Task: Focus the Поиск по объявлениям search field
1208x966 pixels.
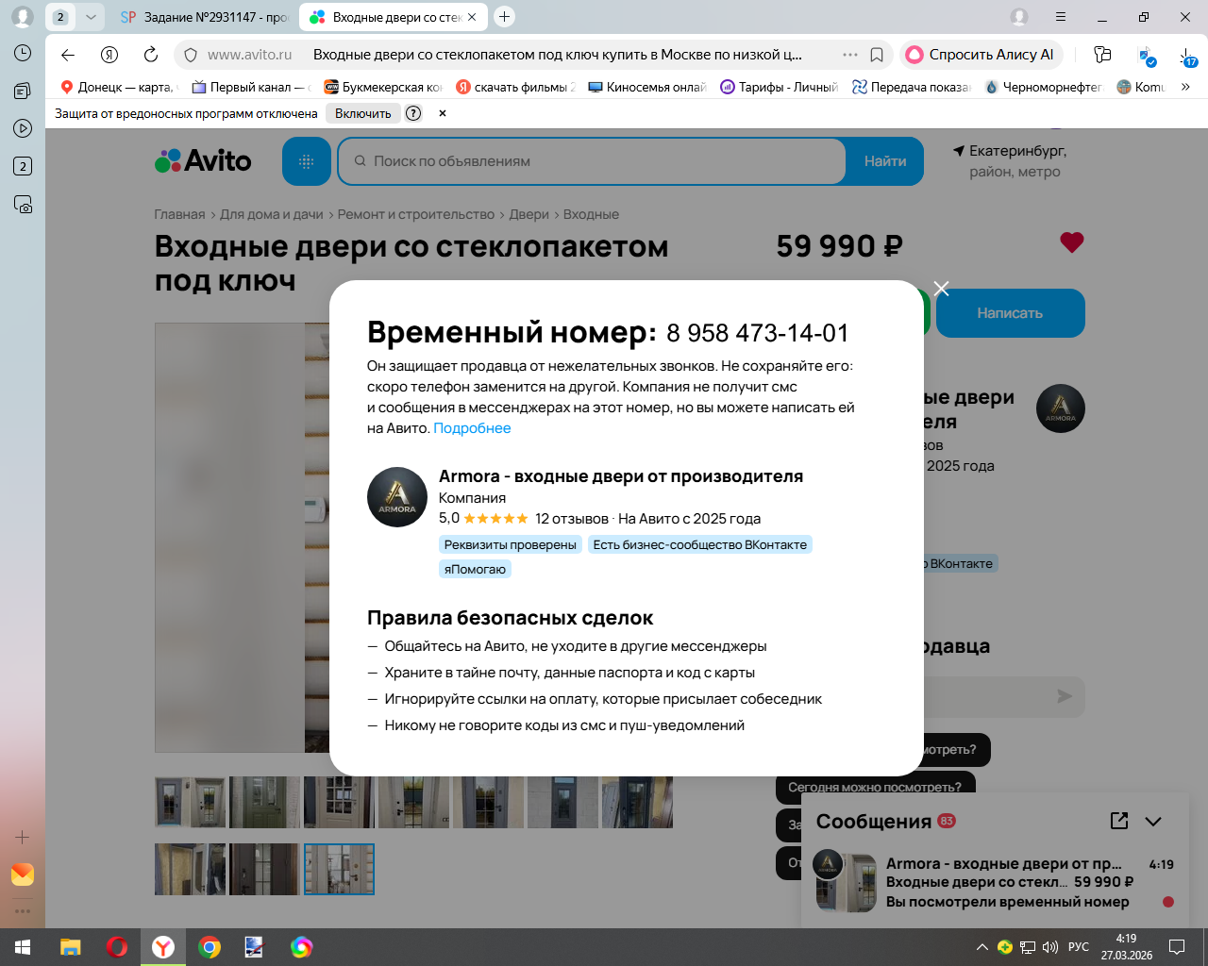Action: pos(592,161)
